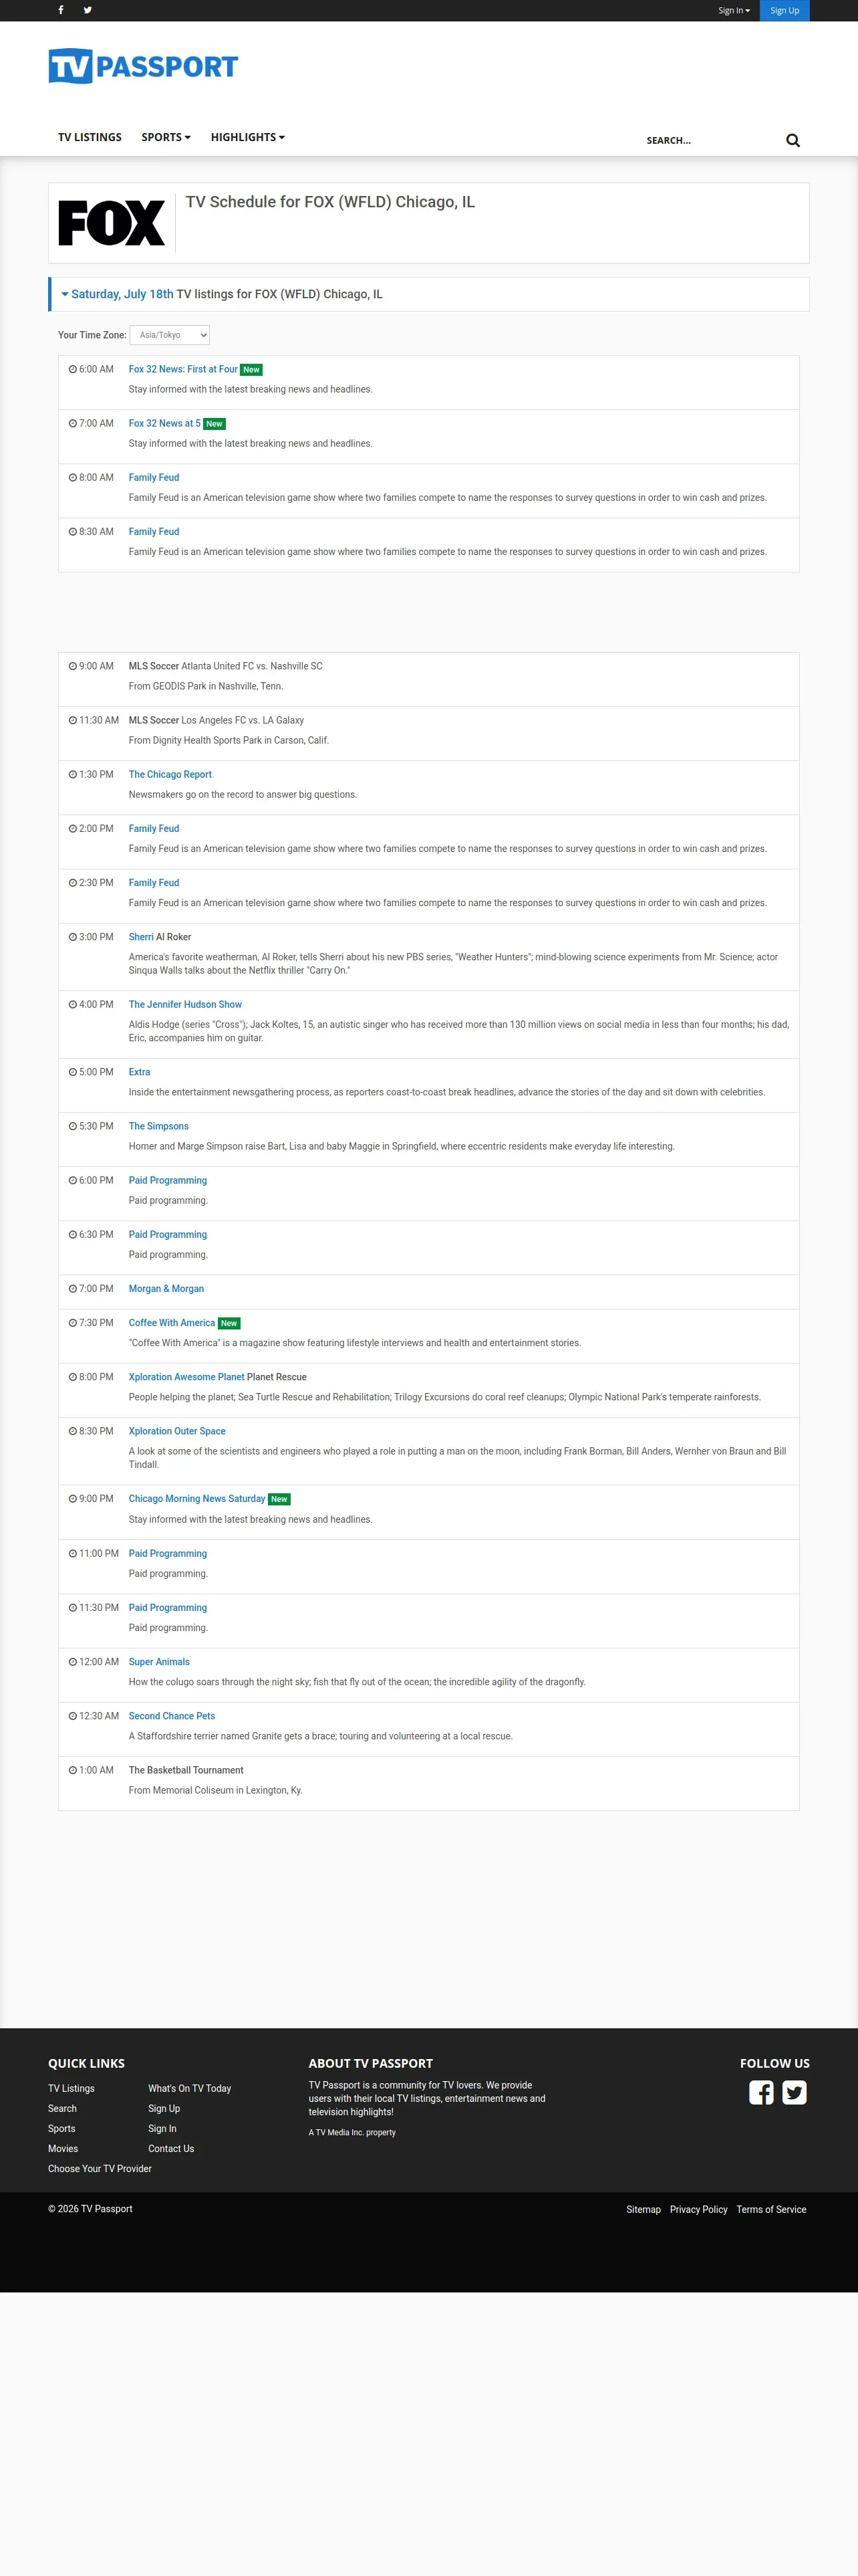
Task: Open the Sitemap footer link
Action: 643,2209
